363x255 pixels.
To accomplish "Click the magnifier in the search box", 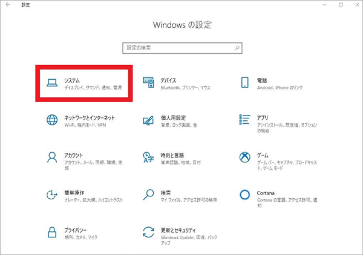I will tap(237, 48).
